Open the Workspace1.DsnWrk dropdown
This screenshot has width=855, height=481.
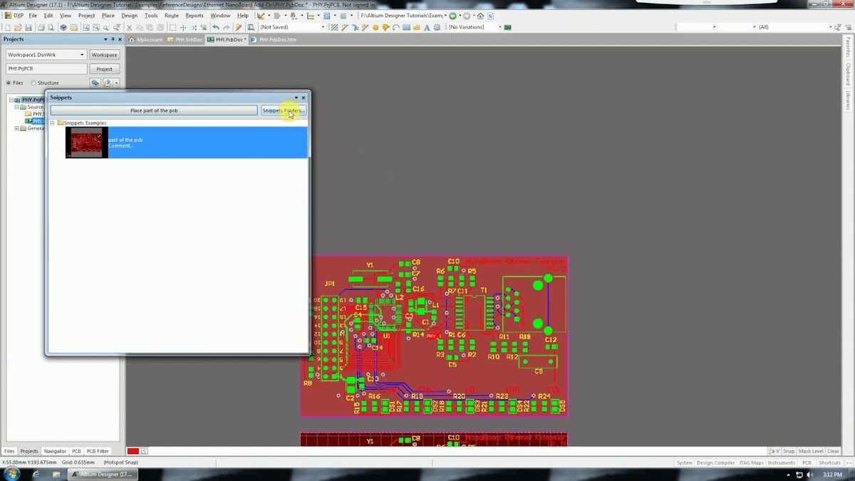(81, 54)
